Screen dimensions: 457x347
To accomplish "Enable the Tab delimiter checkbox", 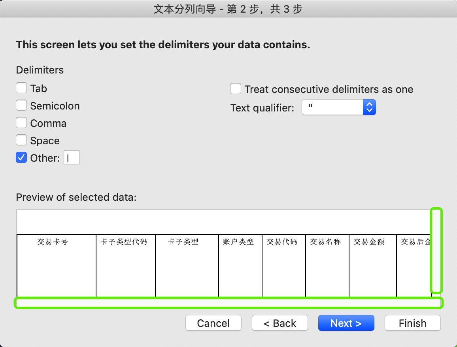I will [x=21, y=88].
